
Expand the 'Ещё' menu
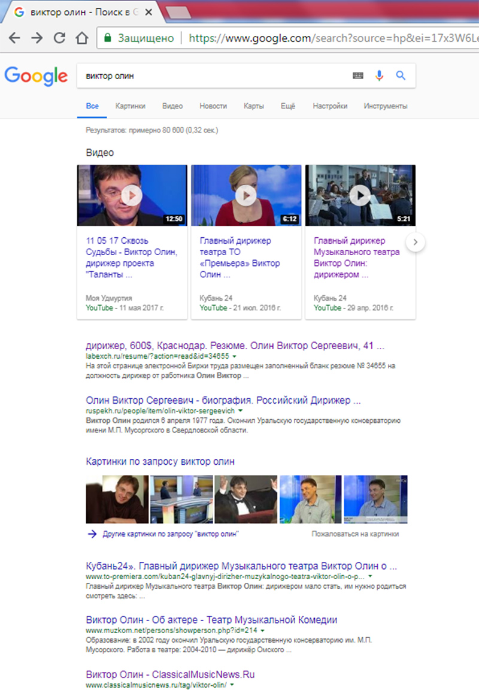pos(288,106)
